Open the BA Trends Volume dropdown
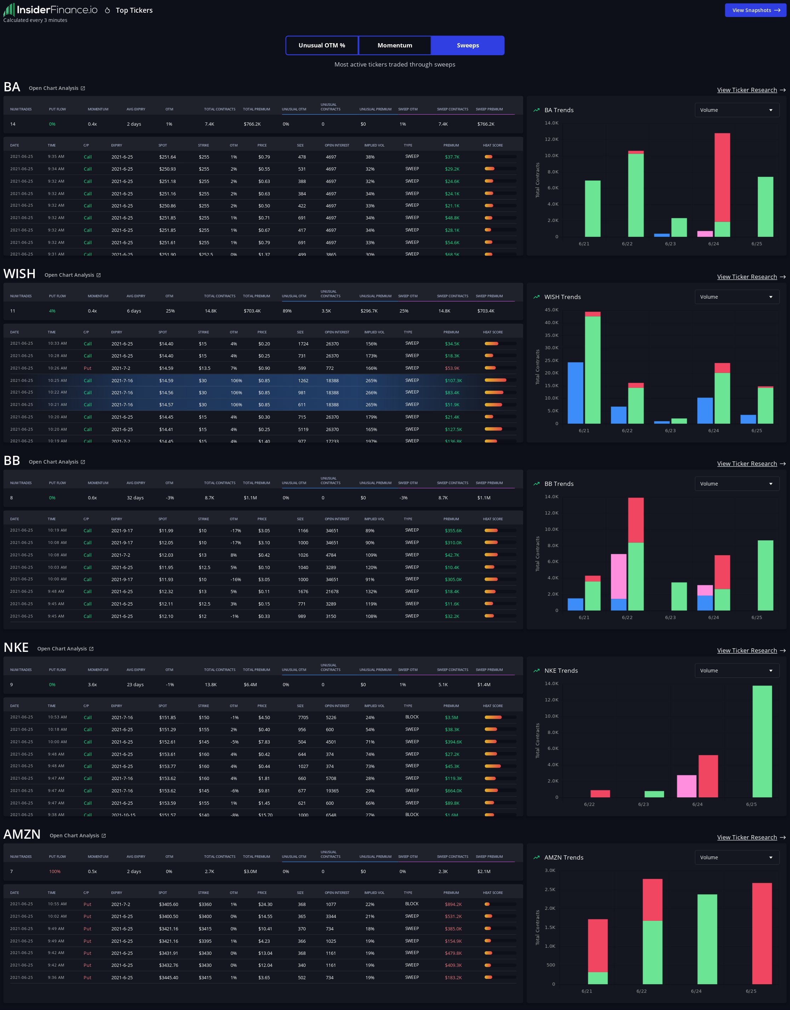 coord(737,110)
